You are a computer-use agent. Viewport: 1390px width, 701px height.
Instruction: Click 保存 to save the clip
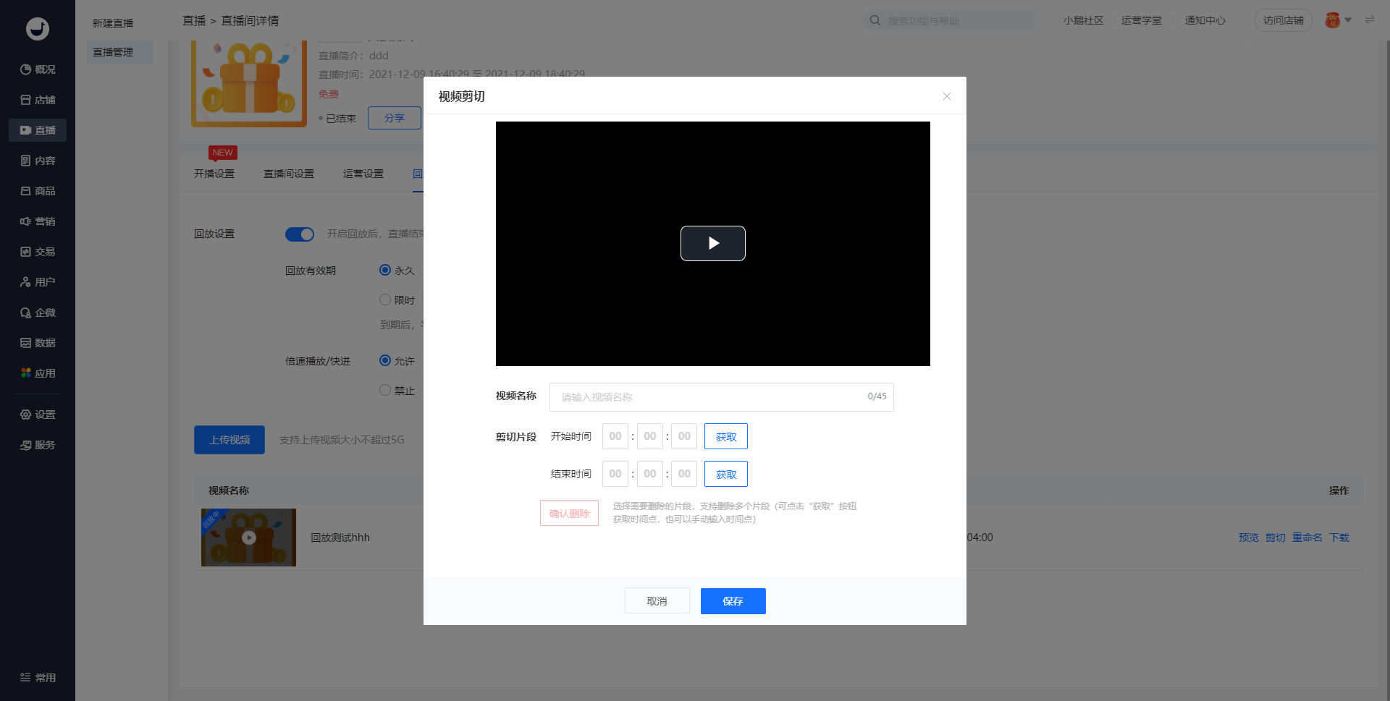coord(733,601)
